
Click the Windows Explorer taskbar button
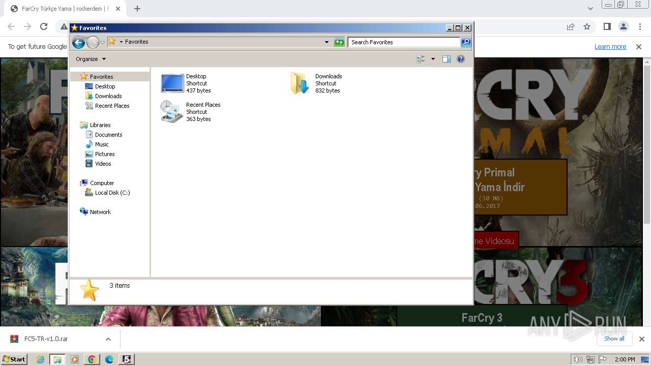click(57, 359)
